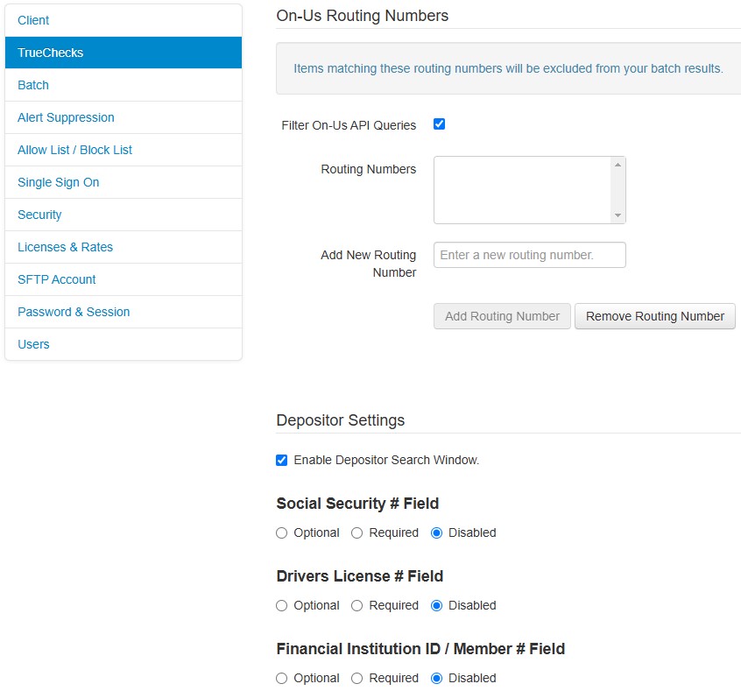741x698 pixels.
Task: Set Social Security field to Optional
Action: (282, 533)
